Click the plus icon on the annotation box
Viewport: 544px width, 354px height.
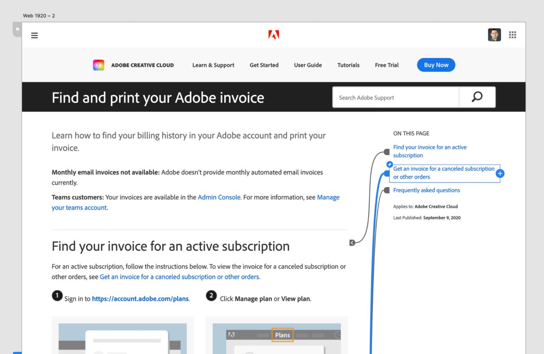click(499, 173)
